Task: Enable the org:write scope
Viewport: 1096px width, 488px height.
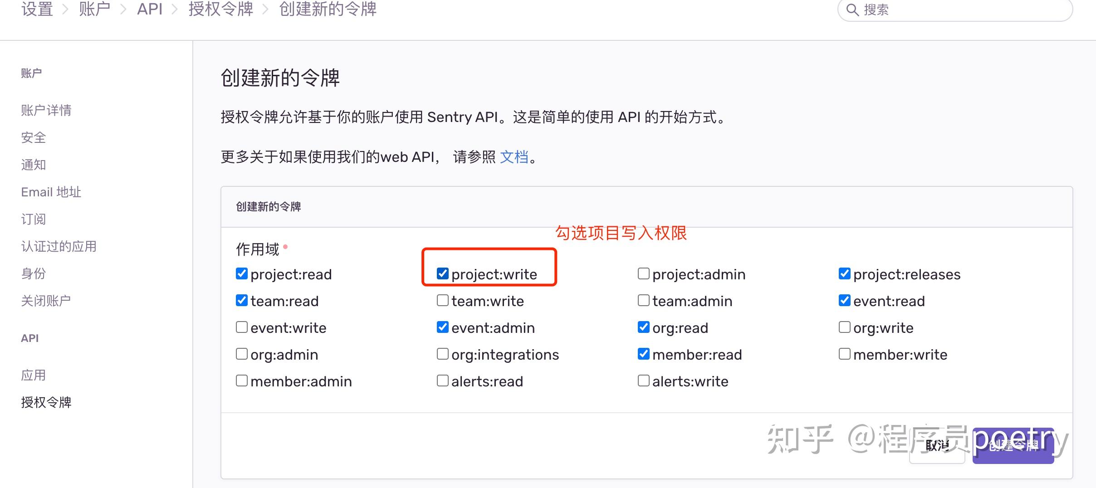Action: [x=845, y=327]
